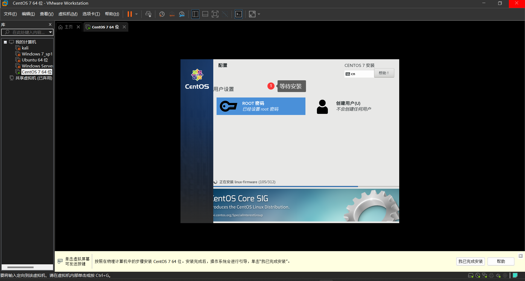Open the 虚拟机(M) menu

click(68, 14)
